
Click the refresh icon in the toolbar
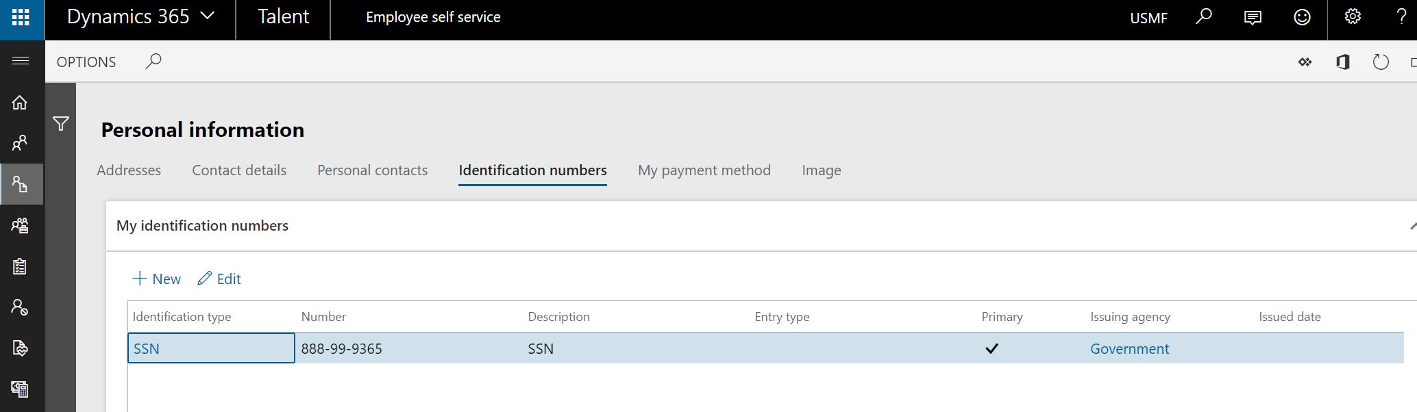click(1381, 62)
